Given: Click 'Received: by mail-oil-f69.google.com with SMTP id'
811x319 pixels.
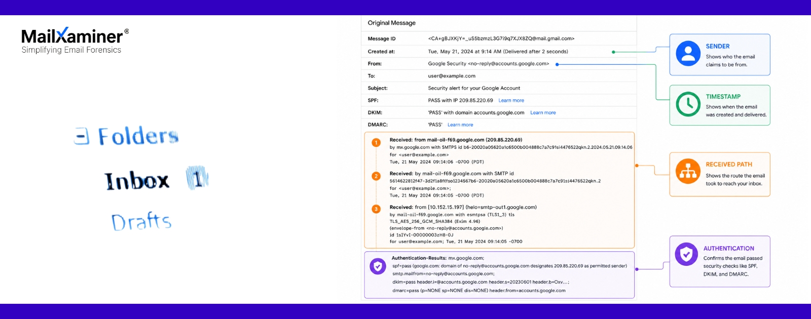Looking at the screenshot, I should click(x=452, y=174).
